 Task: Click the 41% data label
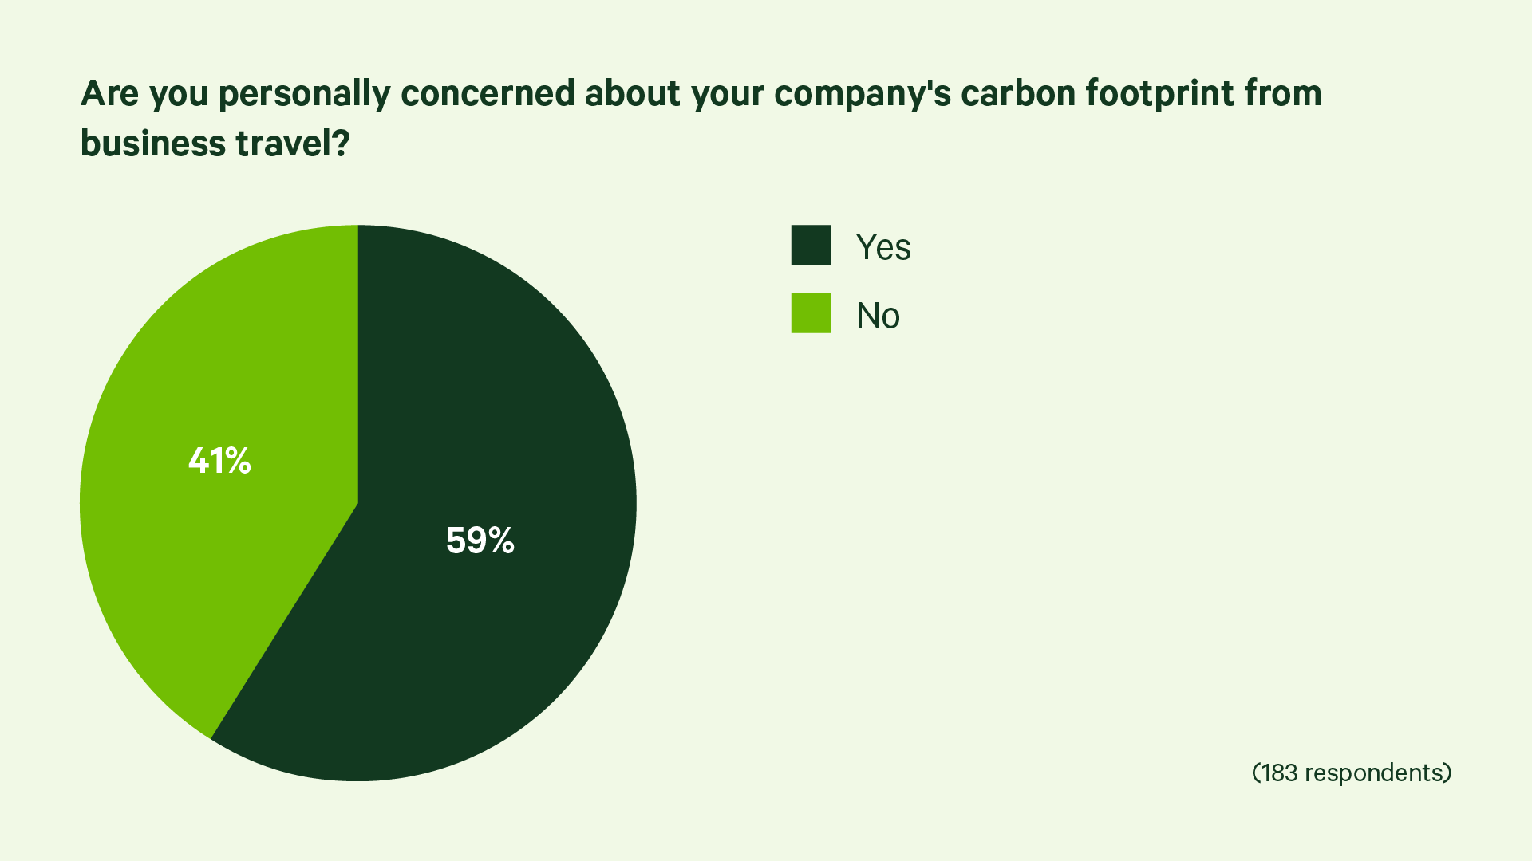219,461
